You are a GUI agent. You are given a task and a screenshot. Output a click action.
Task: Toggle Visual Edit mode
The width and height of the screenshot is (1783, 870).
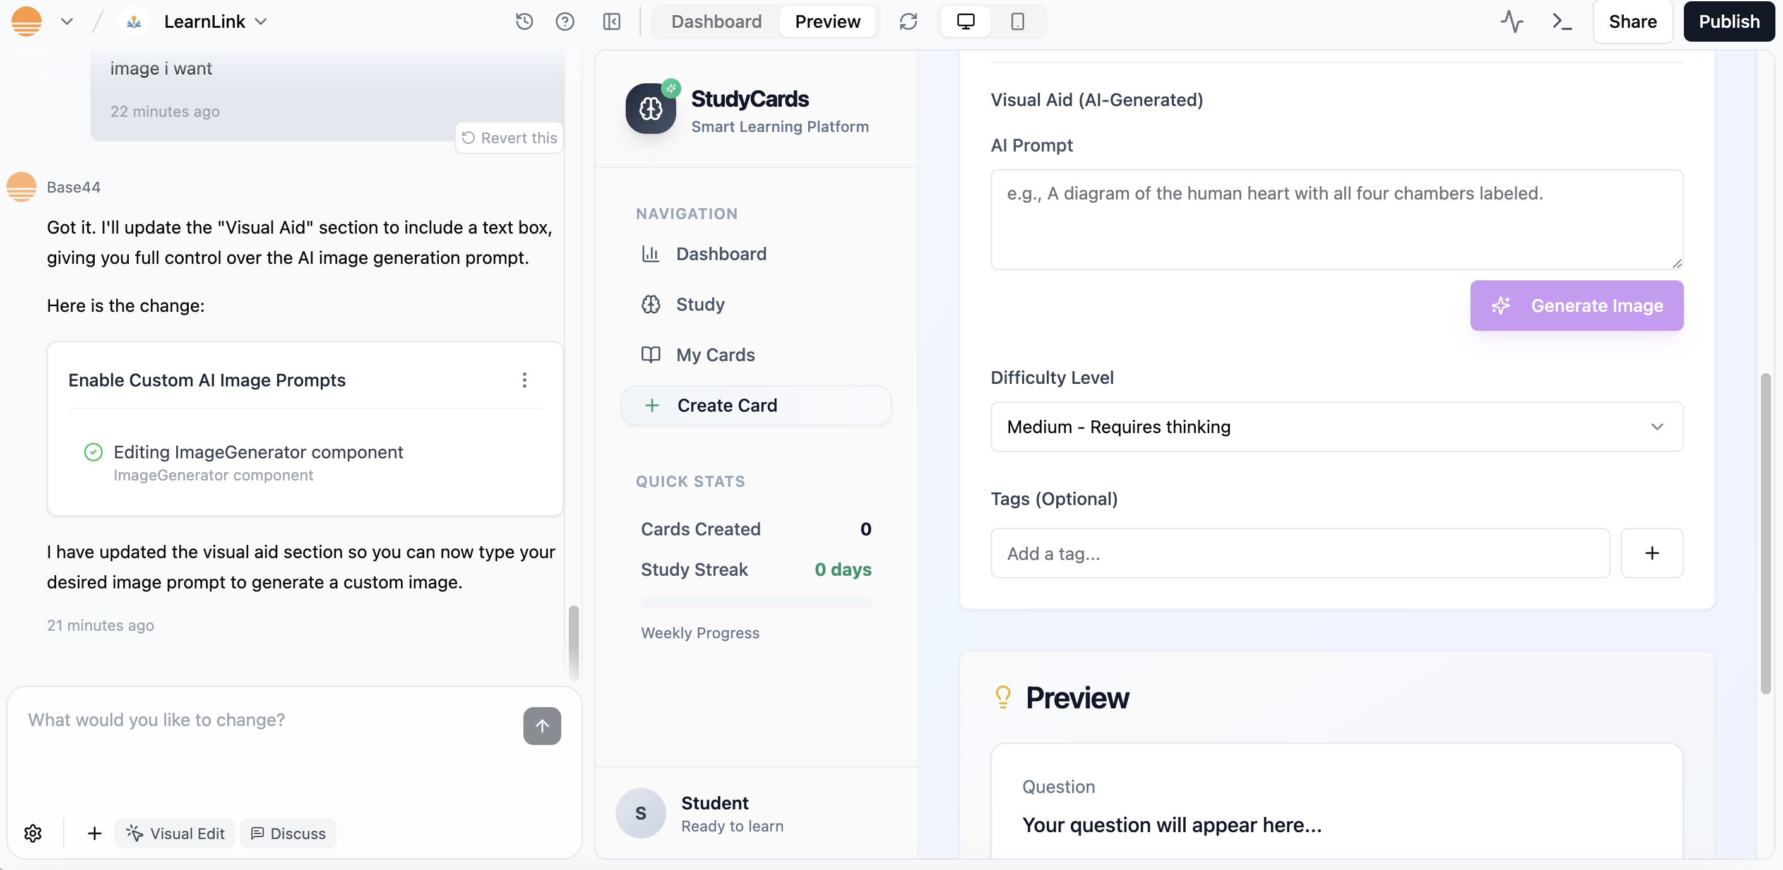point(175,833)
